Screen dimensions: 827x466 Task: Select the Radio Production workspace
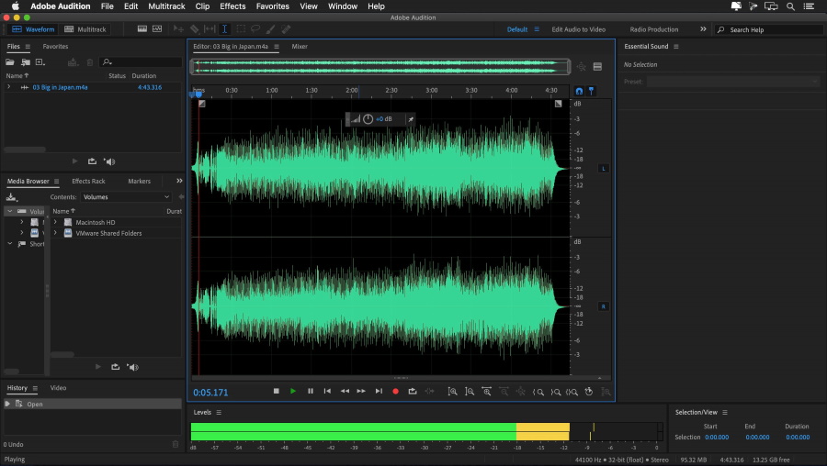[654, 29]
